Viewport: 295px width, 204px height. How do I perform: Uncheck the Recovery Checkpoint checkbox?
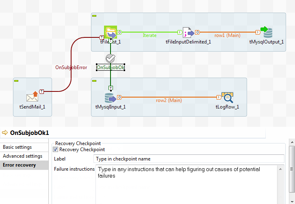pos(56,150)
